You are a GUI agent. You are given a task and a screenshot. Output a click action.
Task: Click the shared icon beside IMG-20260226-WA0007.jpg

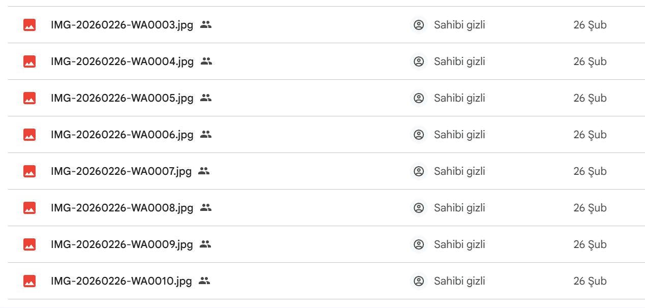(x=204, y=171)
